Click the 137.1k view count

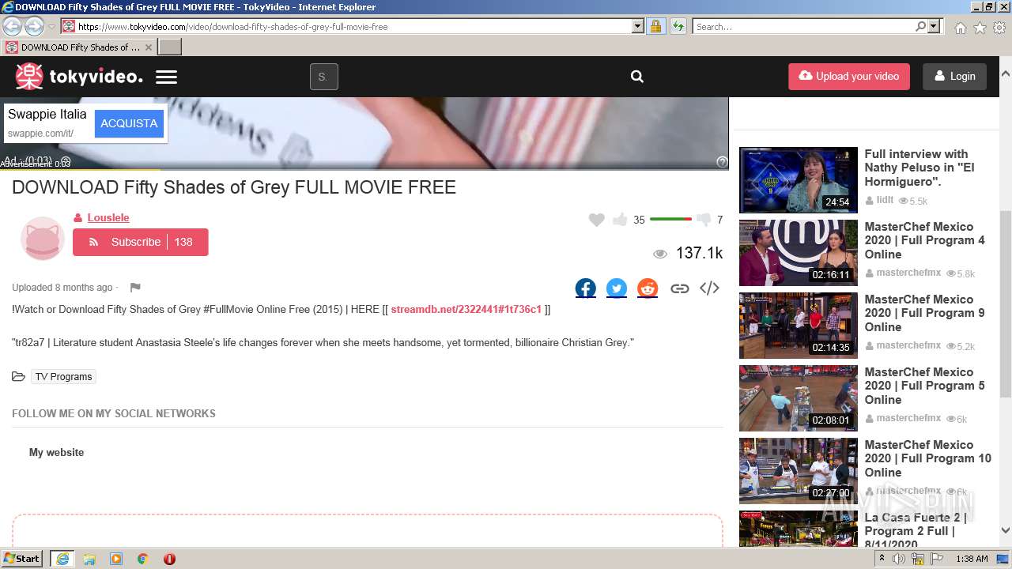tap(699, 253)
